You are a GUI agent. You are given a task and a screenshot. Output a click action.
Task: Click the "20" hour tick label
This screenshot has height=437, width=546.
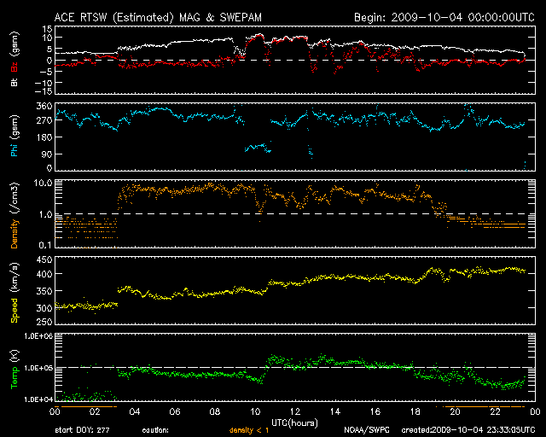tap(455, 411)
